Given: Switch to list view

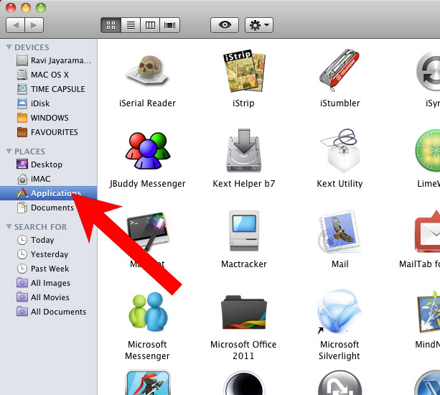Looking at the screenshot, I should 131,25.
